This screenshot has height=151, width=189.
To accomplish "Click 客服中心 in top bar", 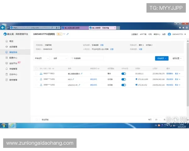I will tap(157, 34).
